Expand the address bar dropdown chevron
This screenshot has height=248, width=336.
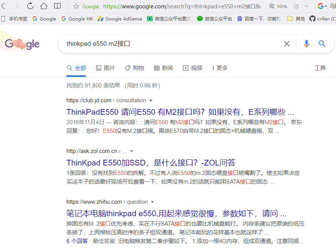(x=307, y=6)
